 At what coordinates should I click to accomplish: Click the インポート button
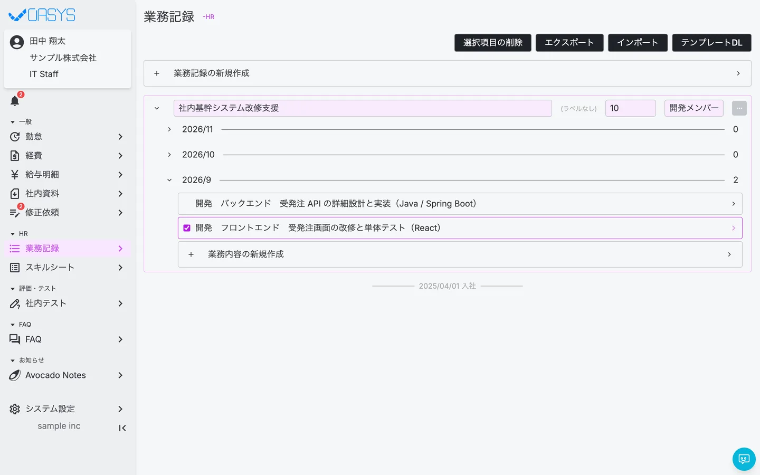point(638,43)
